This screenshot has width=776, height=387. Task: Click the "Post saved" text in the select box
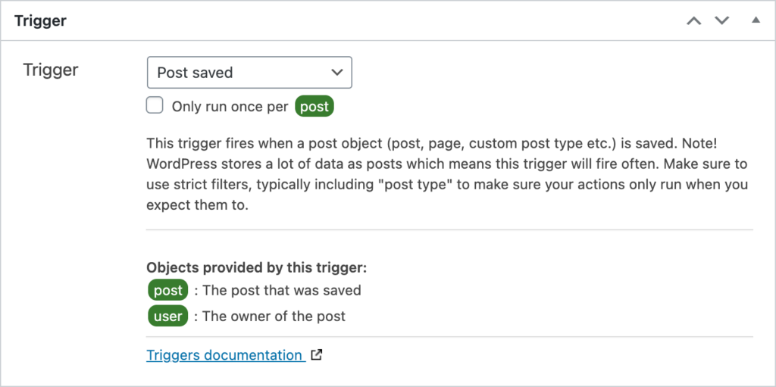pyautogui.click(x=195, y=73)
